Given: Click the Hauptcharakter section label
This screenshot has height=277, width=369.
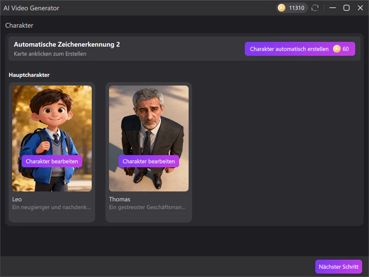Looking at the screenshot, I should [x=29, y=75].
